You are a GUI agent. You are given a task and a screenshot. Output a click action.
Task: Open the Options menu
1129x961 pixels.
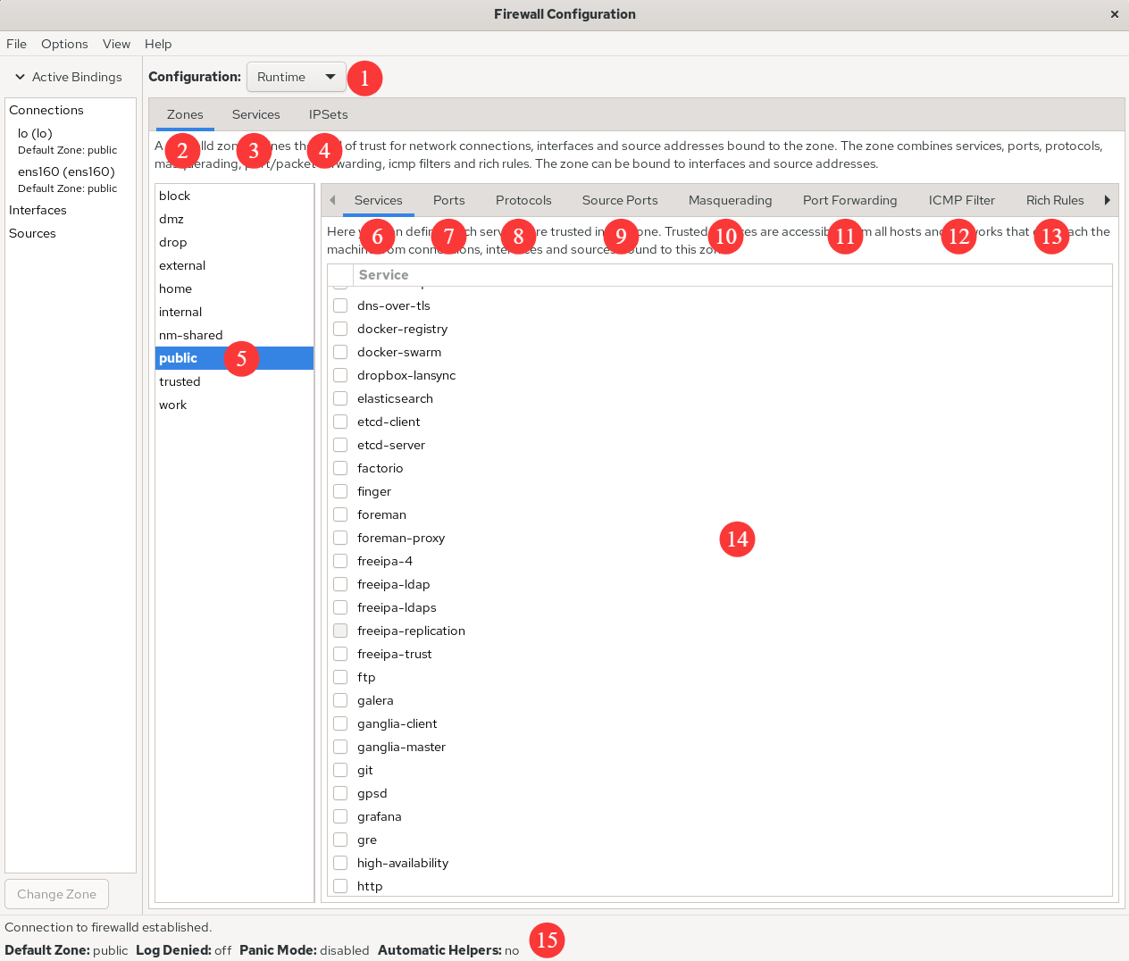pos(64,44)
